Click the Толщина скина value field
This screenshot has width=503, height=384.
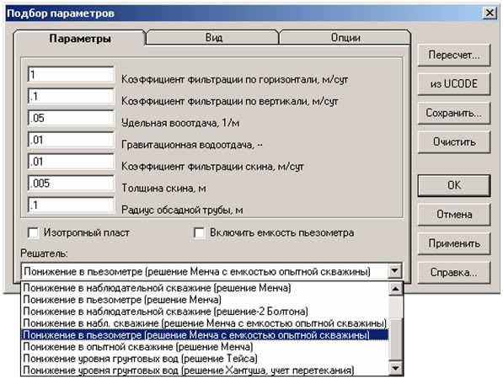pos(71,183)
